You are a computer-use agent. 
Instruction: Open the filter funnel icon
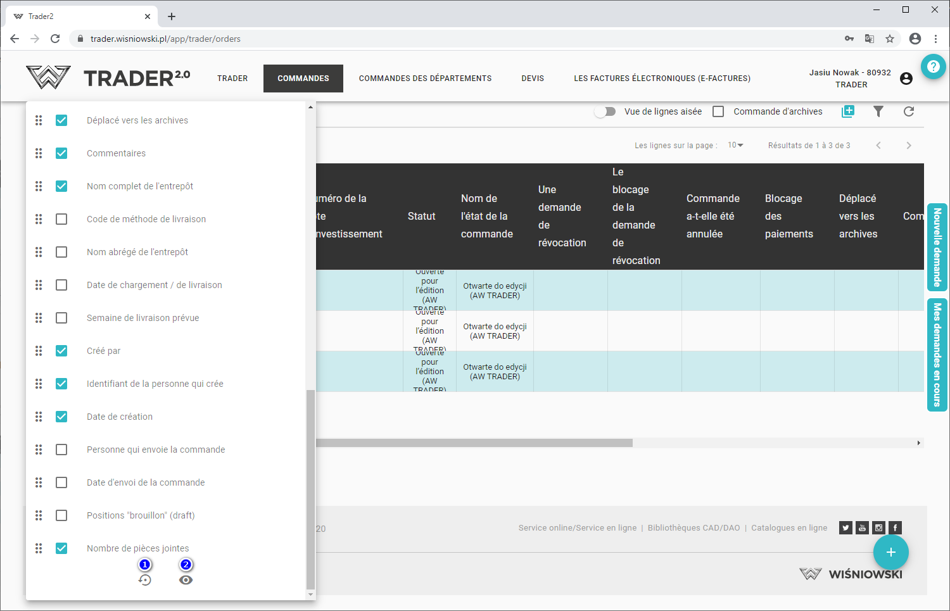click(x=878, y=111)
